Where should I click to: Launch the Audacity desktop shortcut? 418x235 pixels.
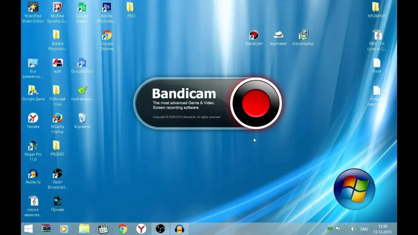[x=33, y=176]
